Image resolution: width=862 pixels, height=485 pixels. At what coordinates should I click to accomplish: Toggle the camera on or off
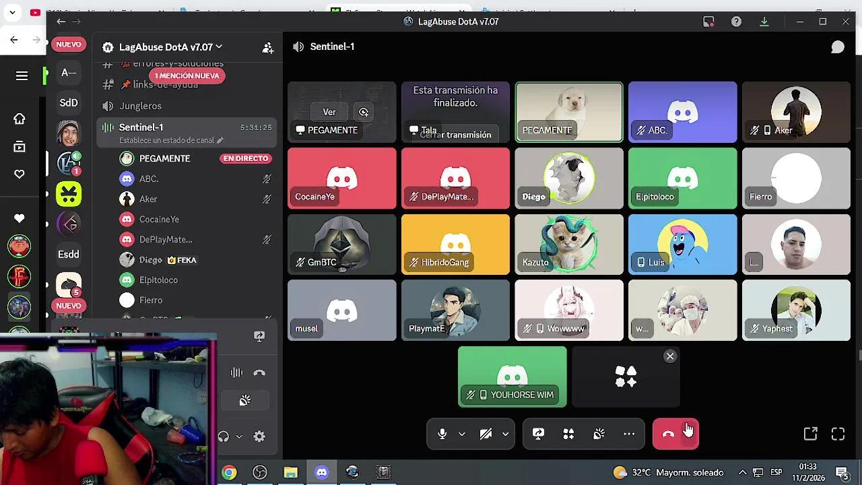[x=486, y=434]
